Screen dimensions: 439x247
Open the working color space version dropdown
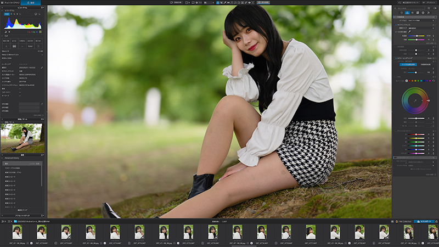(421, 20)
